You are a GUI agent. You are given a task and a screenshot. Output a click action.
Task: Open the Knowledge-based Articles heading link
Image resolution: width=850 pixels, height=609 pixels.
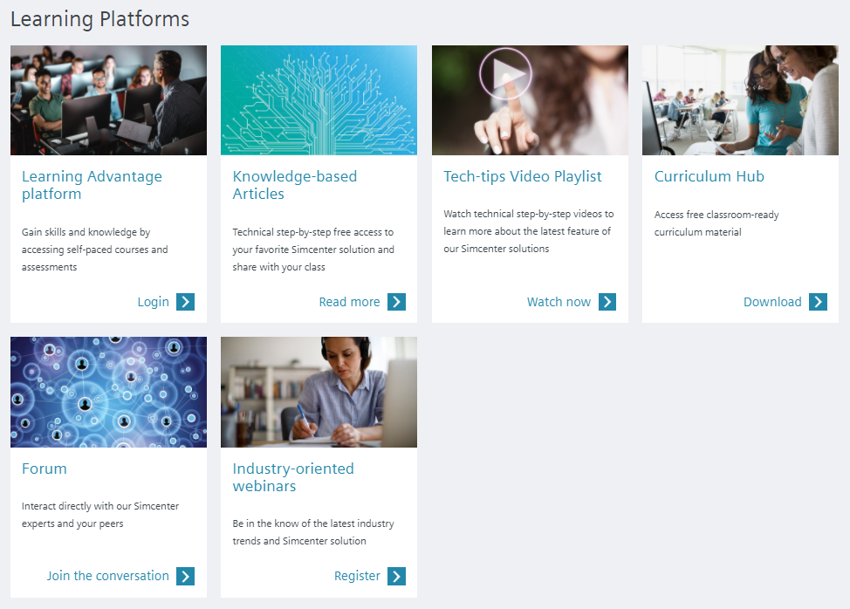point(294,185)
